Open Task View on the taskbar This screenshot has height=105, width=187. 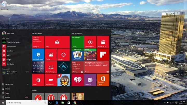point(51,103)
